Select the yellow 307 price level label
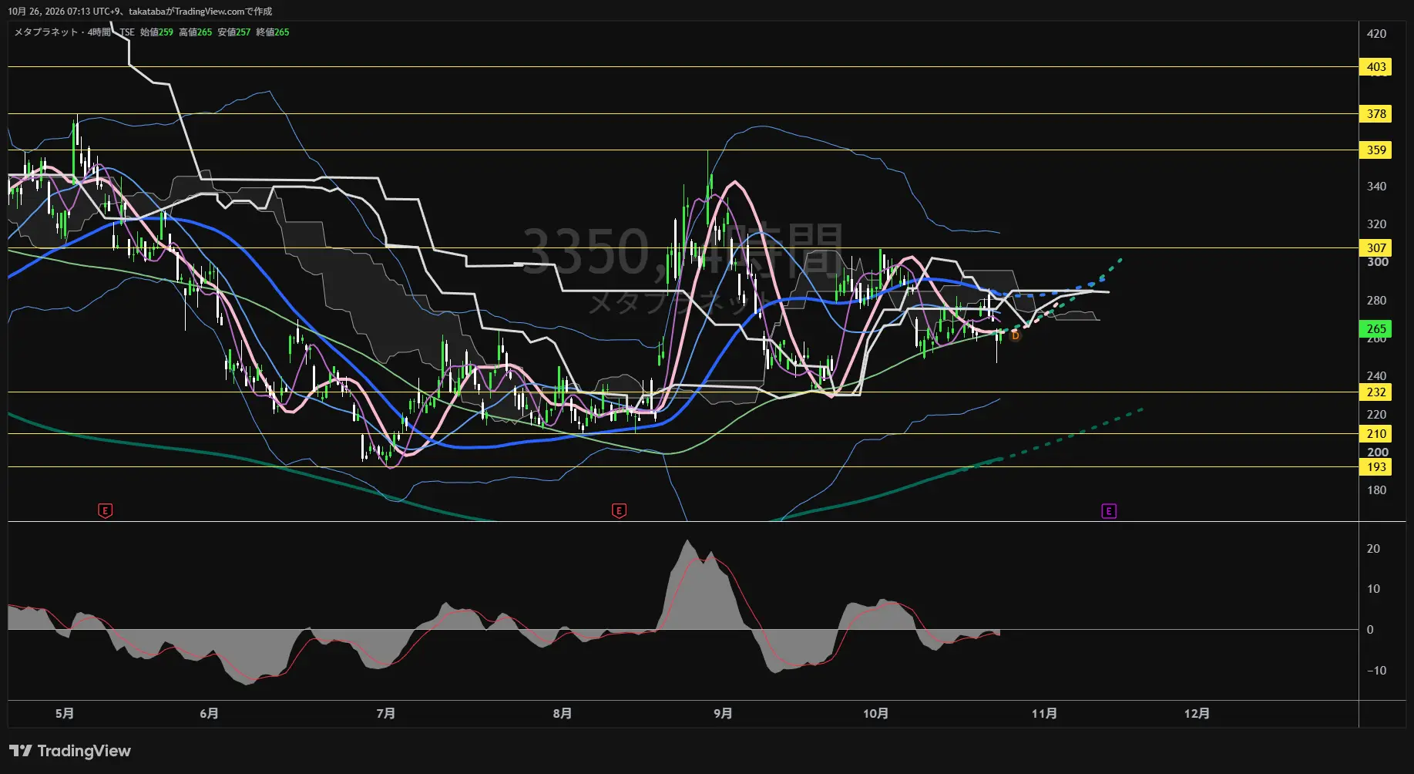Image resolution: width=1414 pixels, height=774 pixels. pos(1375,248)
